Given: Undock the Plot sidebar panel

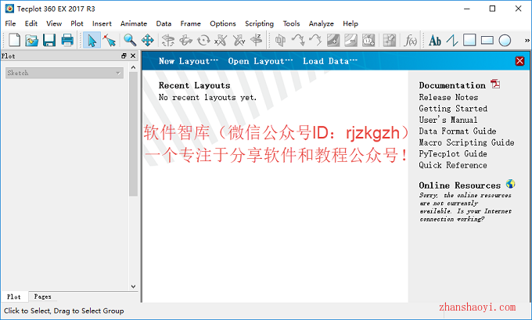Looking at the screenshot, I should pos(124,56).
